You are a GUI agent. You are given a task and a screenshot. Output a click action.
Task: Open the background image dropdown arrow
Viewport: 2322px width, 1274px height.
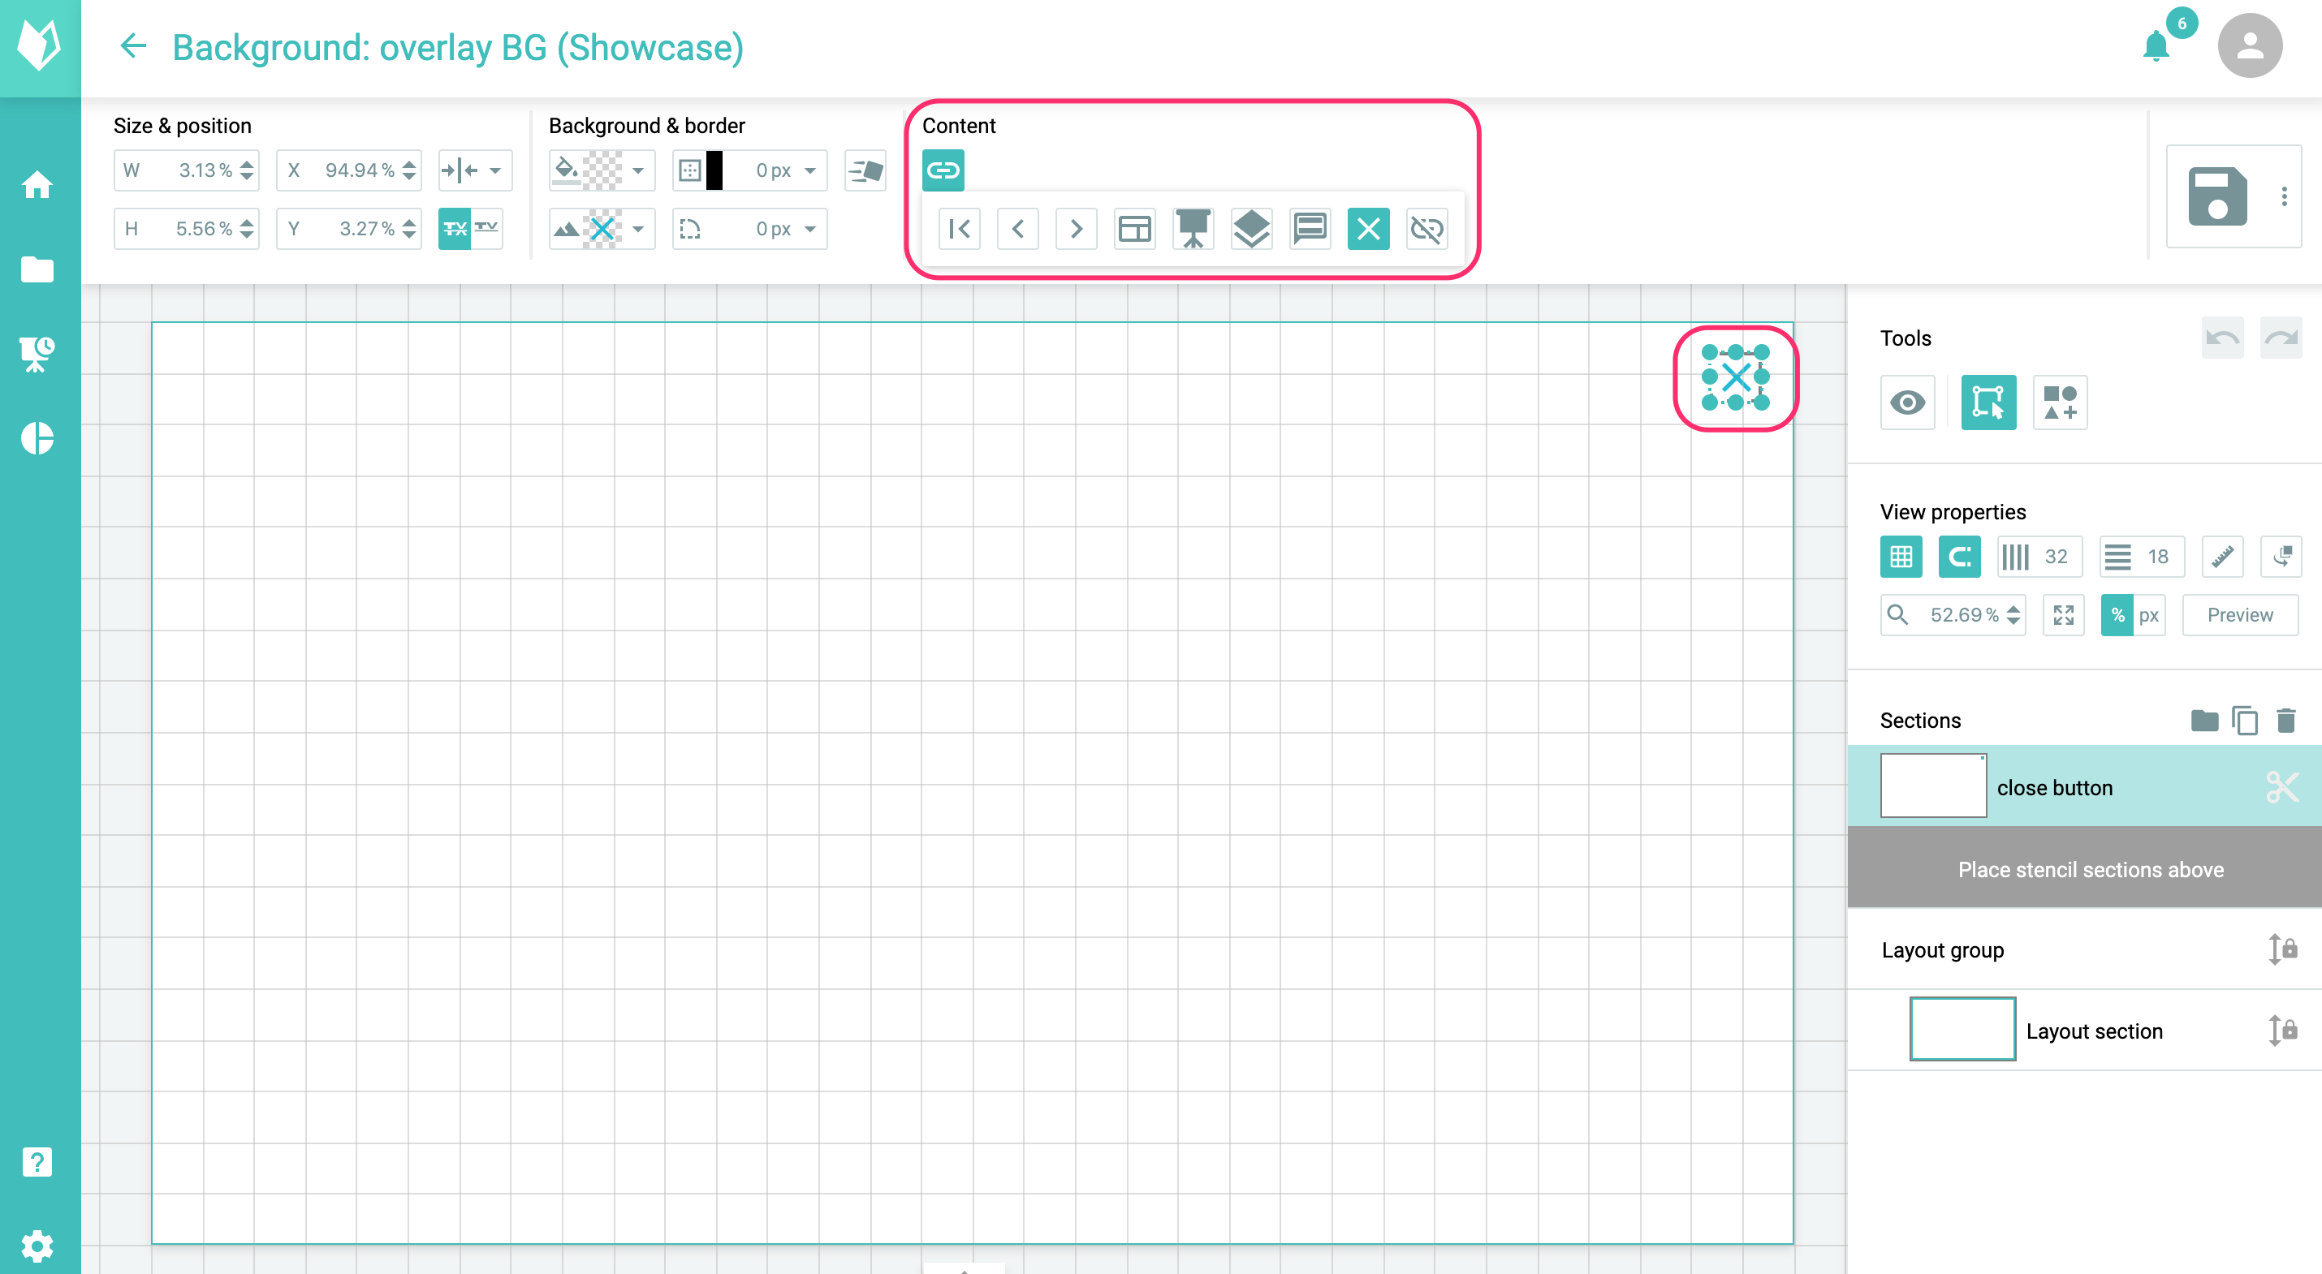click(638, 229)
